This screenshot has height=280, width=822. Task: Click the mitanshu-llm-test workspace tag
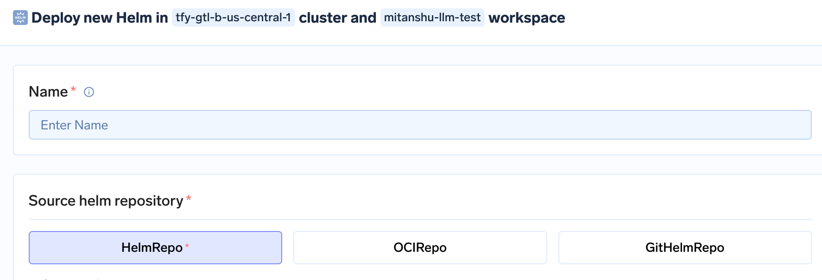(x=432, y=18)
